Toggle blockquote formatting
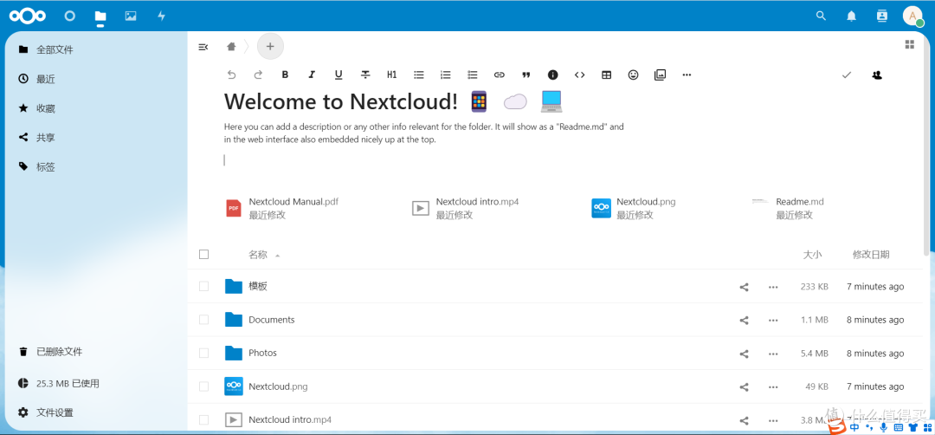The image size is (935, 435). (x=526, y=75)
